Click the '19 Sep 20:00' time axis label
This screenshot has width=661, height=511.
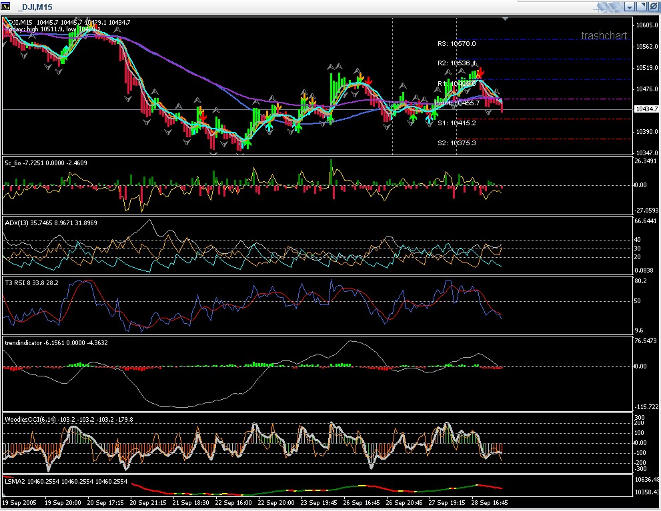point(63,502)
